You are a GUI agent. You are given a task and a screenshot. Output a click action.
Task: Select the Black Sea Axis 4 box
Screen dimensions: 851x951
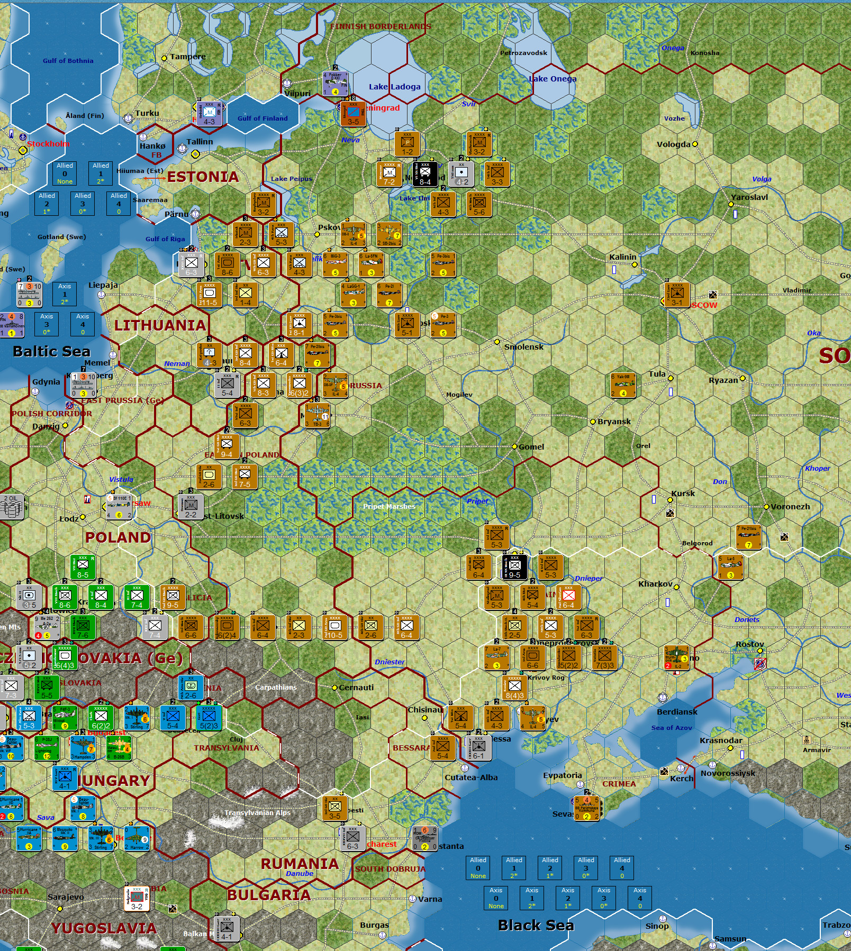click(x=640, y=898)
